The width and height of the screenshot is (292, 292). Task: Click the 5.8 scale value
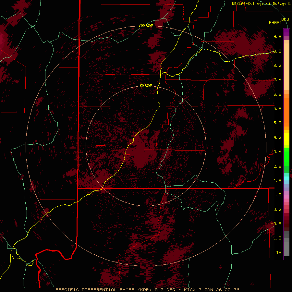[x=277, y=109]
